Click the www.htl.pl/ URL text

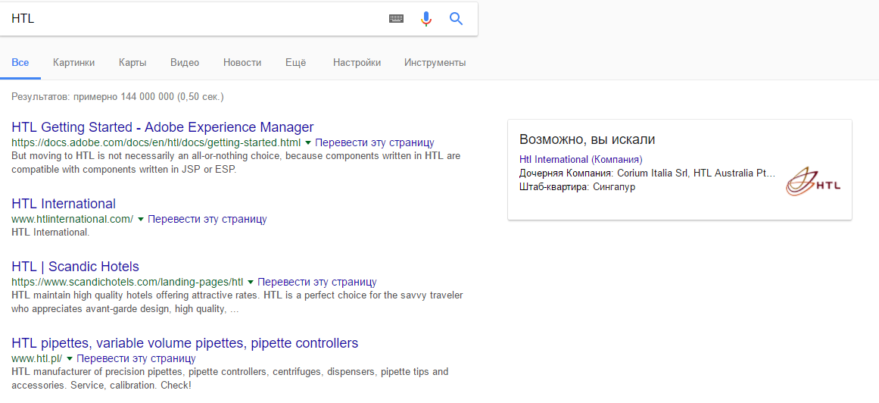pos(36,358)
